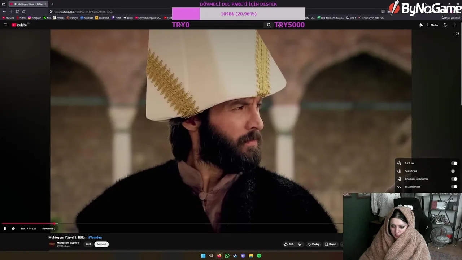Open the Netflix bookmark
This screenshot has height=260, width=462.
(x=21, y=18)
